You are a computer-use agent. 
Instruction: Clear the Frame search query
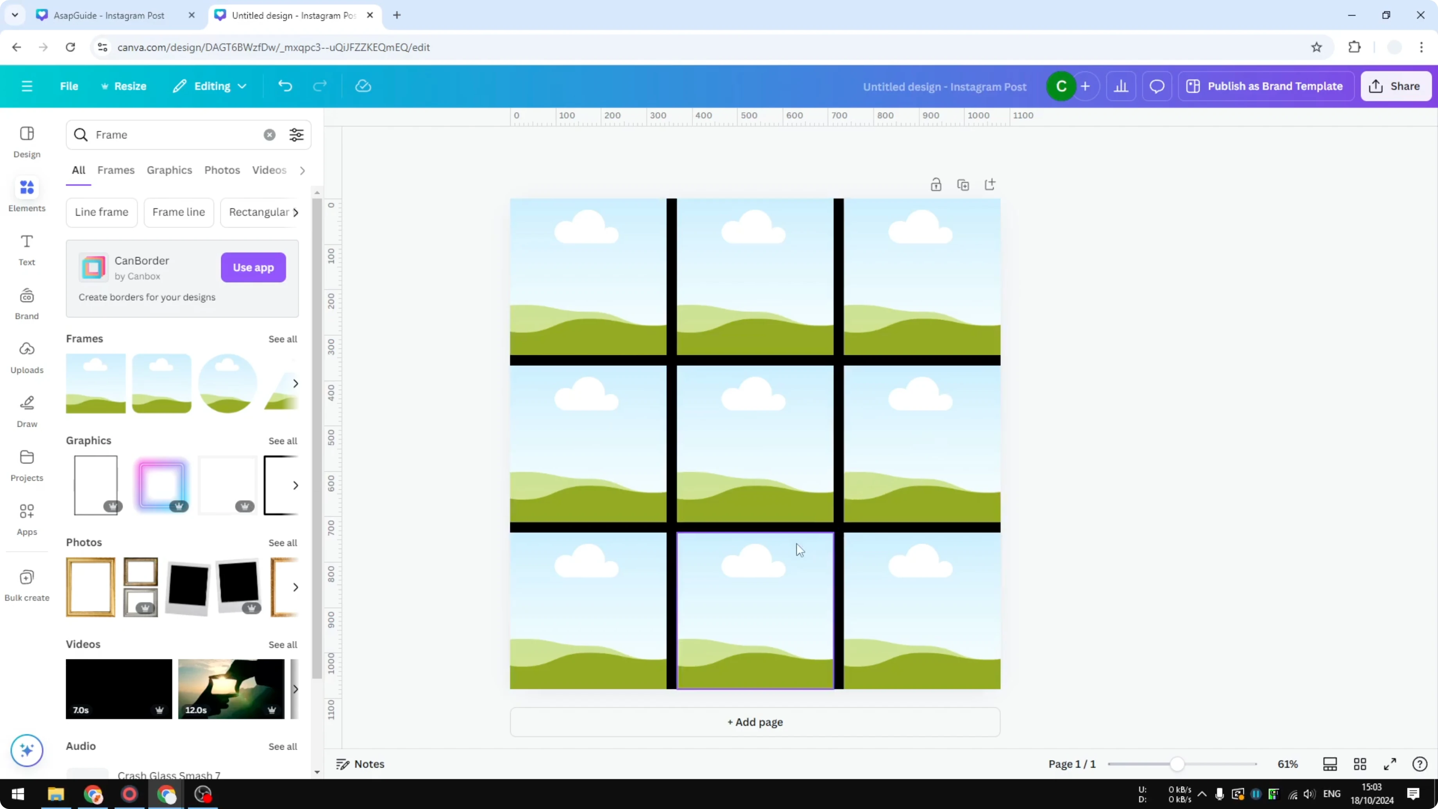270,134
